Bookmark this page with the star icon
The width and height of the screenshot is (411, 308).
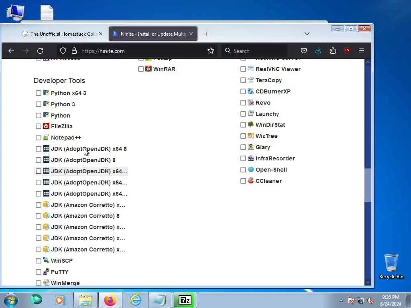210,51
